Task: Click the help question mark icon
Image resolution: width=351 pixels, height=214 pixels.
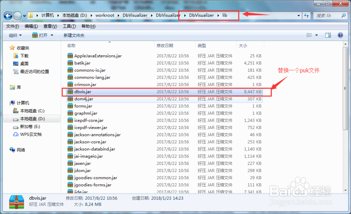Action: tap(340, 35)
